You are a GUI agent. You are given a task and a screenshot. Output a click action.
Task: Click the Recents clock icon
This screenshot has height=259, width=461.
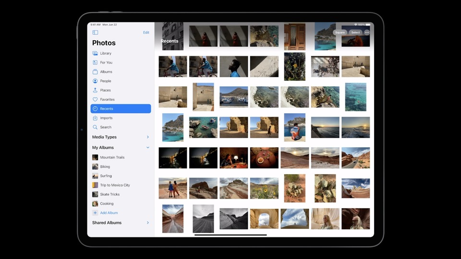95,109
